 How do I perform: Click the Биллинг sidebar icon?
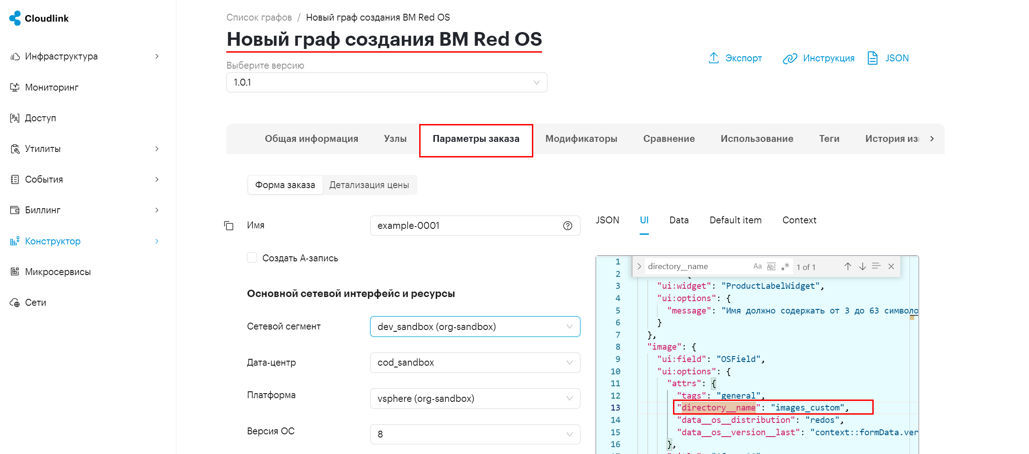[x=15, y=210]
